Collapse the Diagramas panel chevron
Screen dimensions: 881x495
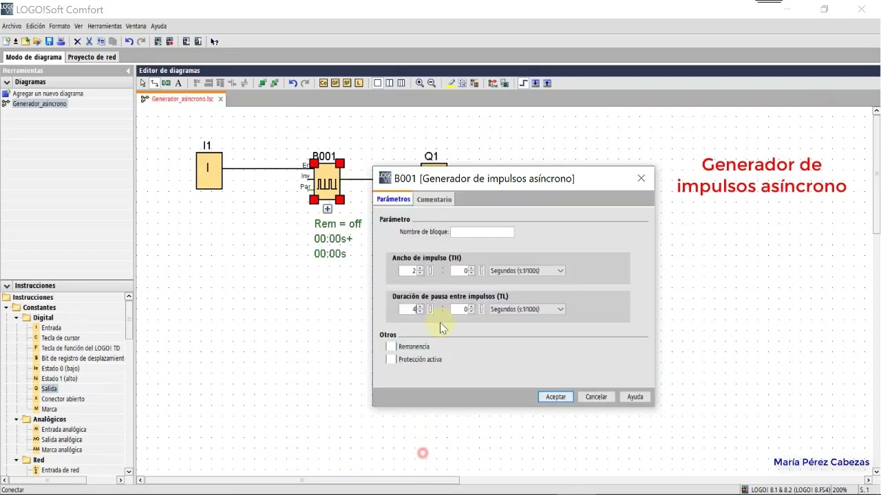coord(7,82)
